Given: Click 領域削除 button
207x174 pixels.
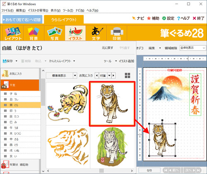Looking at the screenshot, I should point(171,48).
